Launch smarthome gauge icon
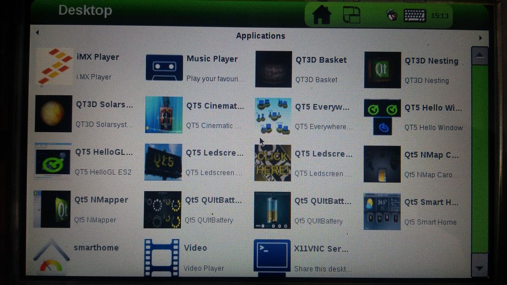The height and width of the screenshot is (285, 507). point(51,256)
